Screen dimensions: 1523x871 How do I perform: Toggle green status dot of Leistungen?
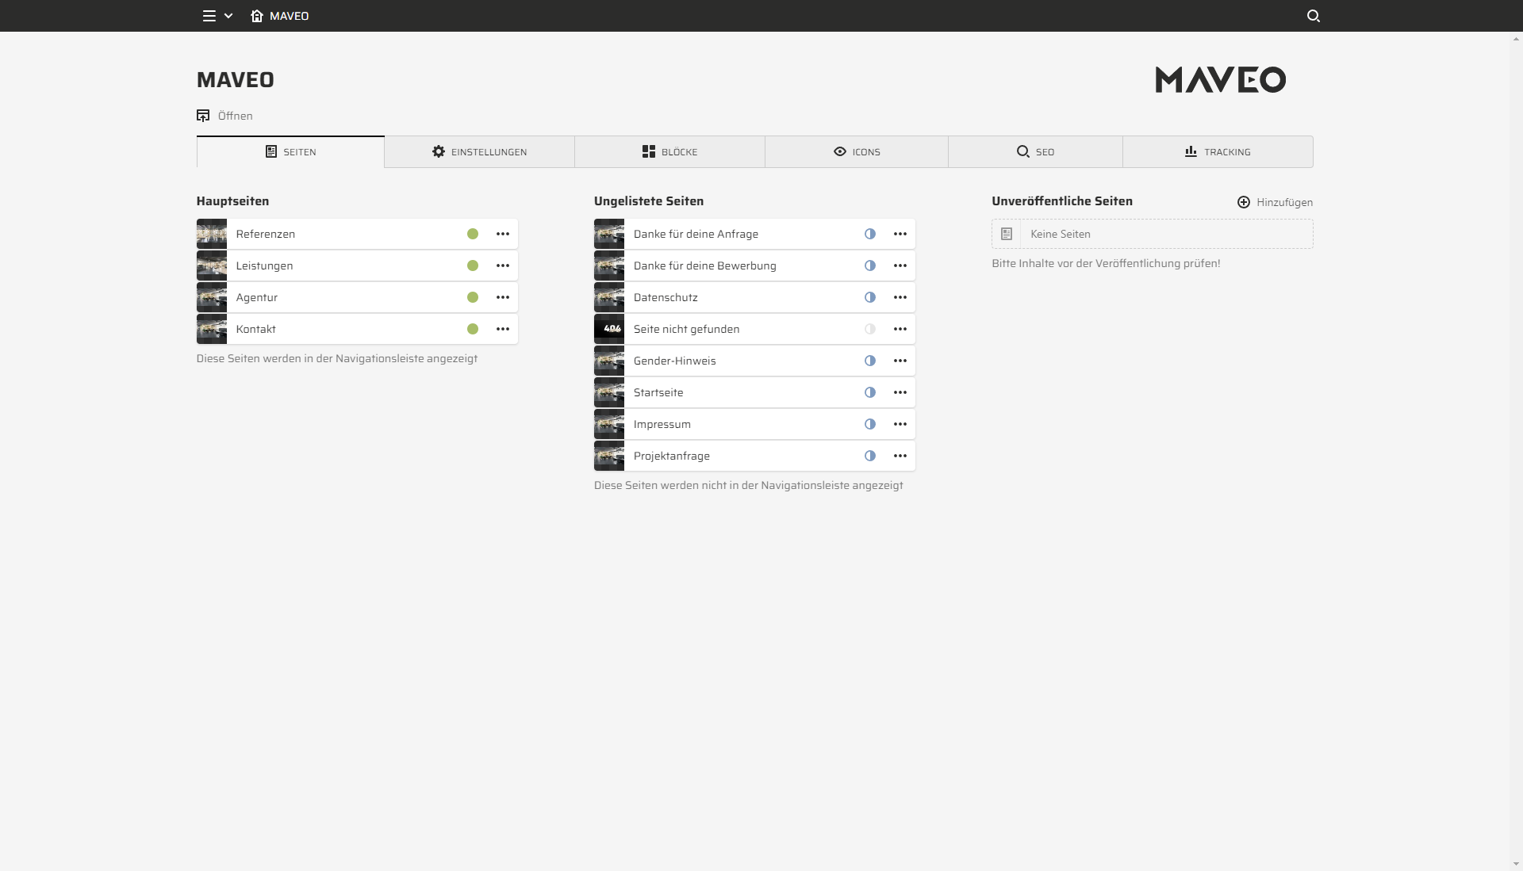[x=473, y=266]
